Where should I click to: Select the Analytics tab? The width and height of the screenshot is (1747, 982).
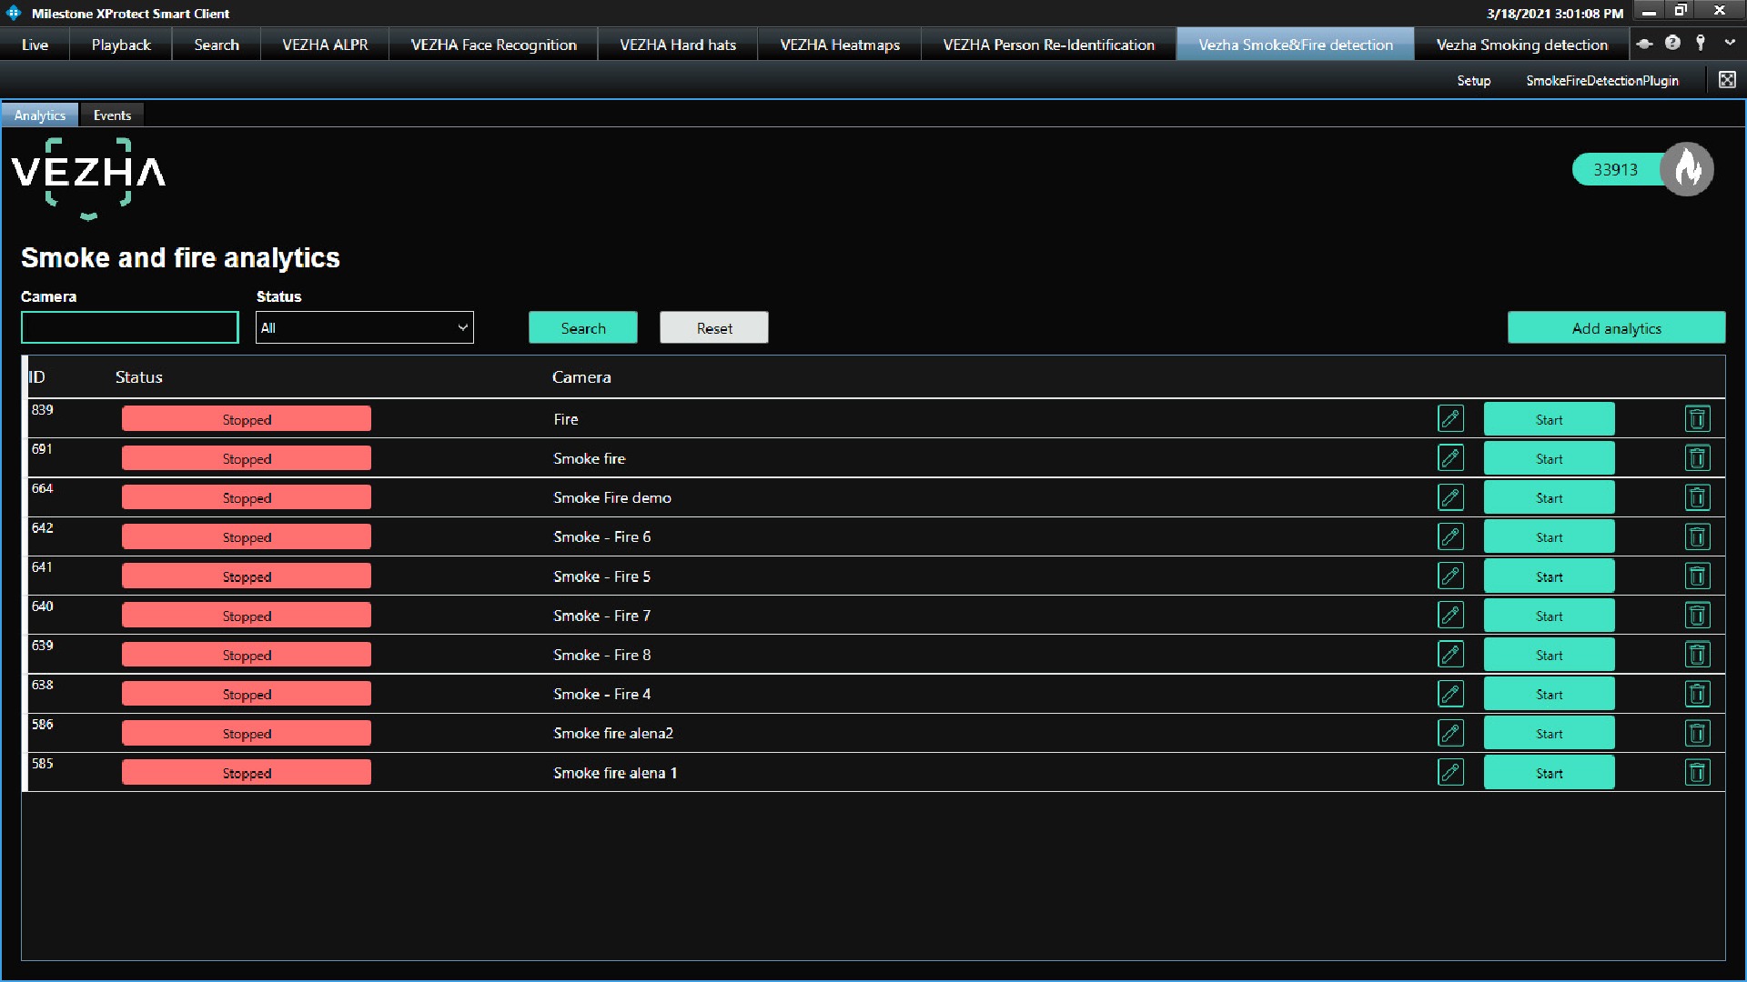pyautogui.click(x=40, y=115)
